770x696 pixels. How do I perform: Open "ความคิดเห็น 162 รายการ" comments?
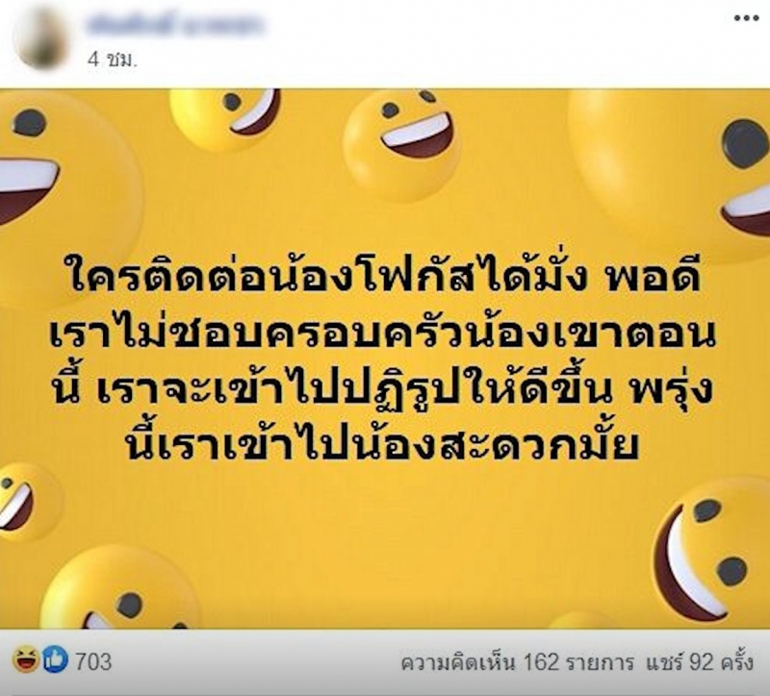pyautogui.click(x=517, y=662)
